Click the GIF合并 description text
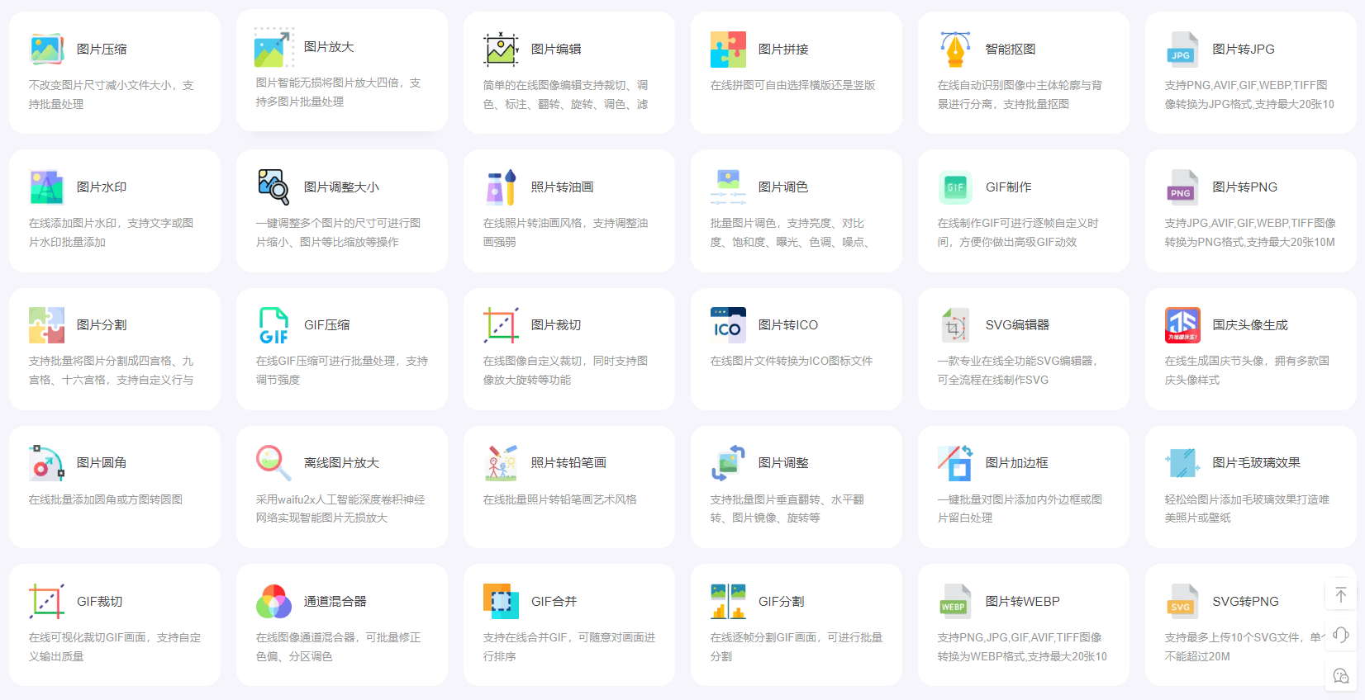Screen dimensions: 1365x700 (x=569, y=647)
